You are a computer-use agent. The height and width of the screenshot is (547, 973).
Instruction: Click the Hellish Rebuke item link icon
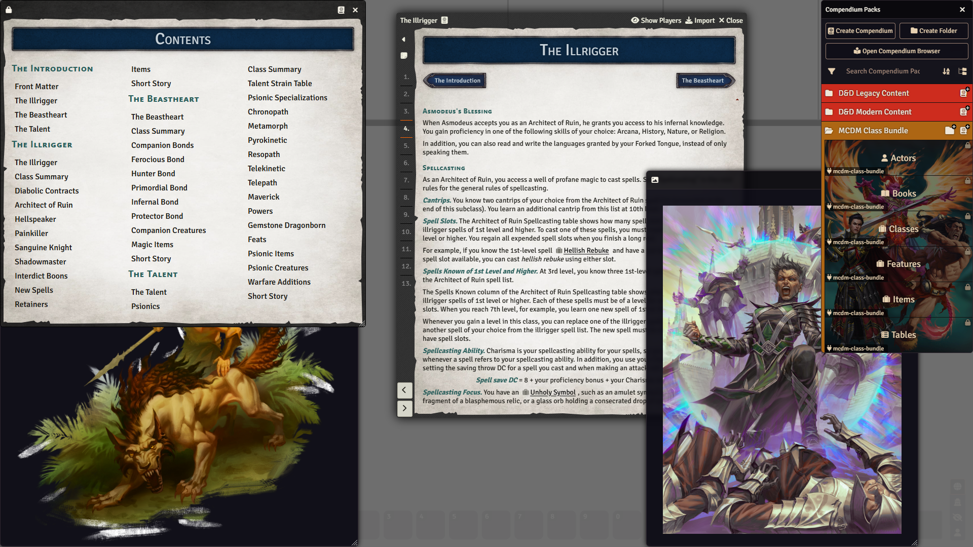(559, 251)
